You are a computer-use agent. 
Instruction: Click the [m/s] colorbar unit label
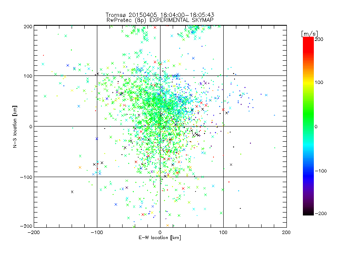coord(310,34)
